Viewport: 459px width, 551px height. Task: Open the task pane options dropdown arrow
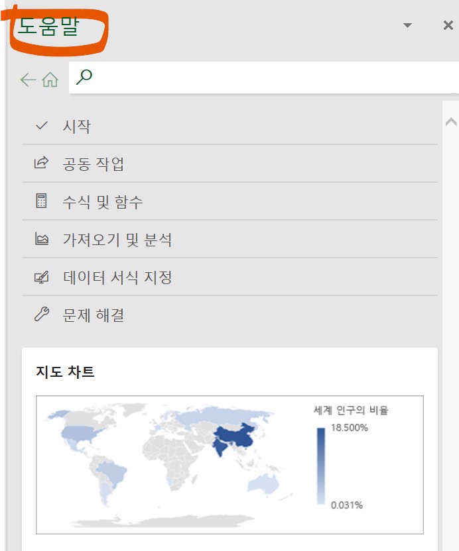(407, 25)
